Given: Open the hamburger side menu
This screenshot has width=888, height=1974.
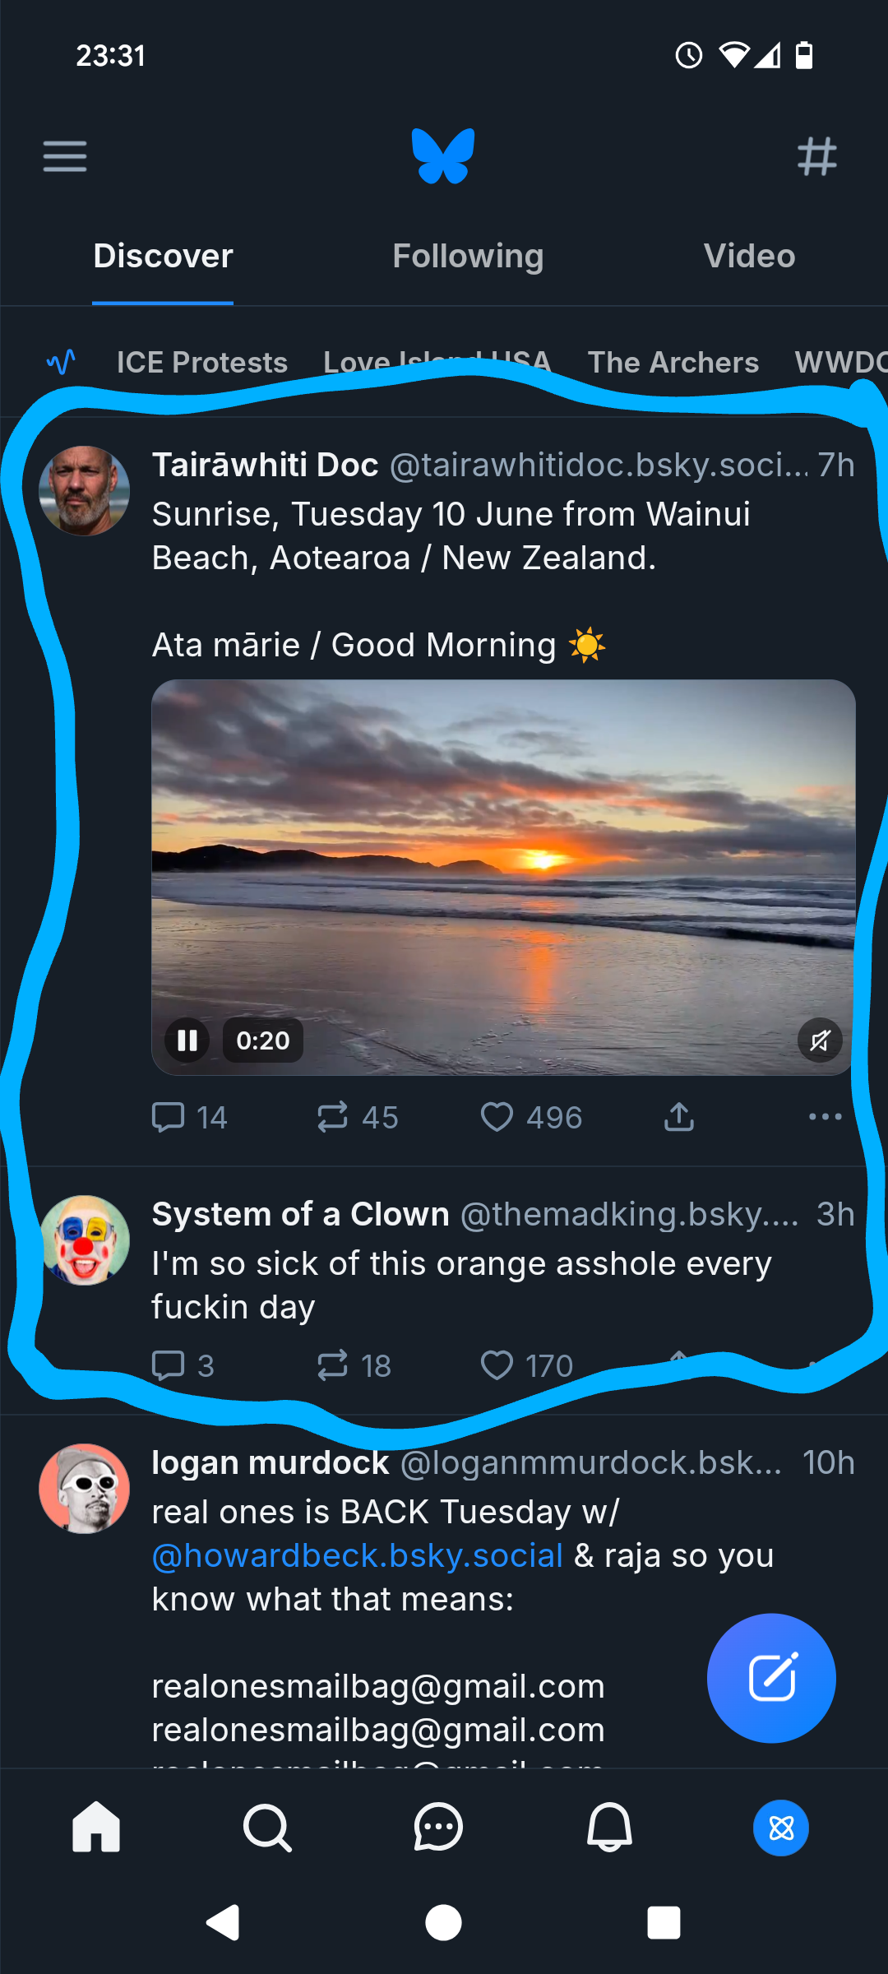Looking at the screenshot, I should tap(65, 156).
